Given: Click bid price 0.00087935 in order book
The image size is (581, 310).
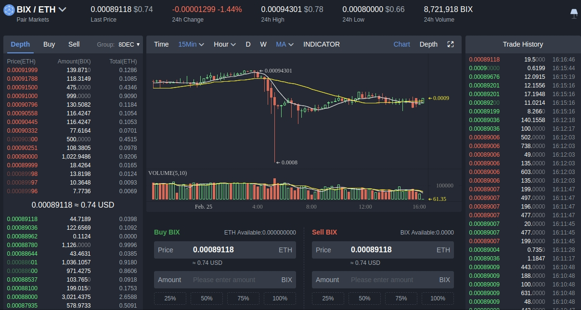Looking at the screenshot, I should click(x=22, y=306).
